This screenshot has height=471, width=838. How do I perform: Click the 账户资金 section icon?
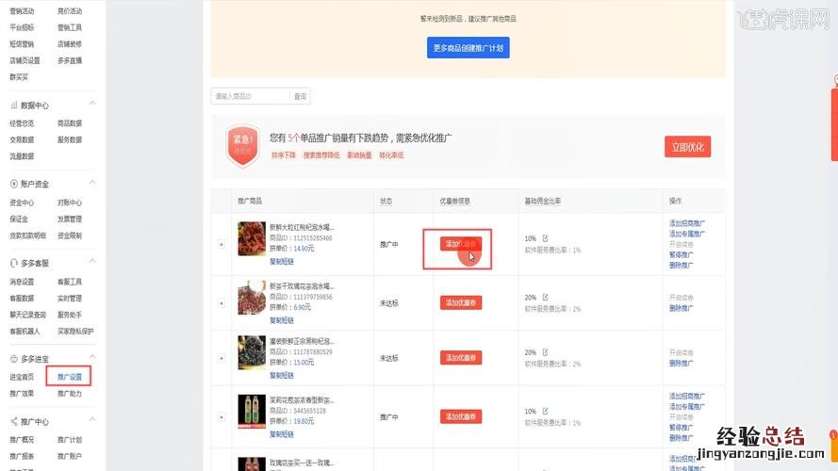(14, 184)
